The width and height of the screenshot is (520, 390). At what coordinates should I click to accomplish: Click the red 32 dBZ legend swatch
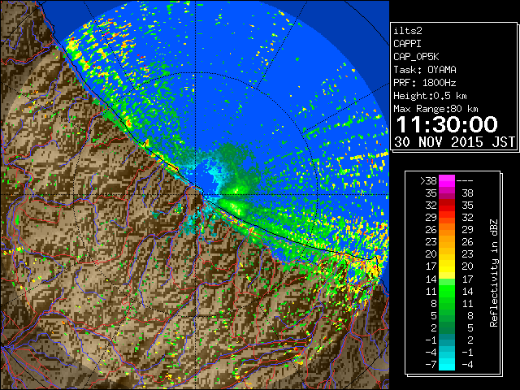[x=447, y=206]
